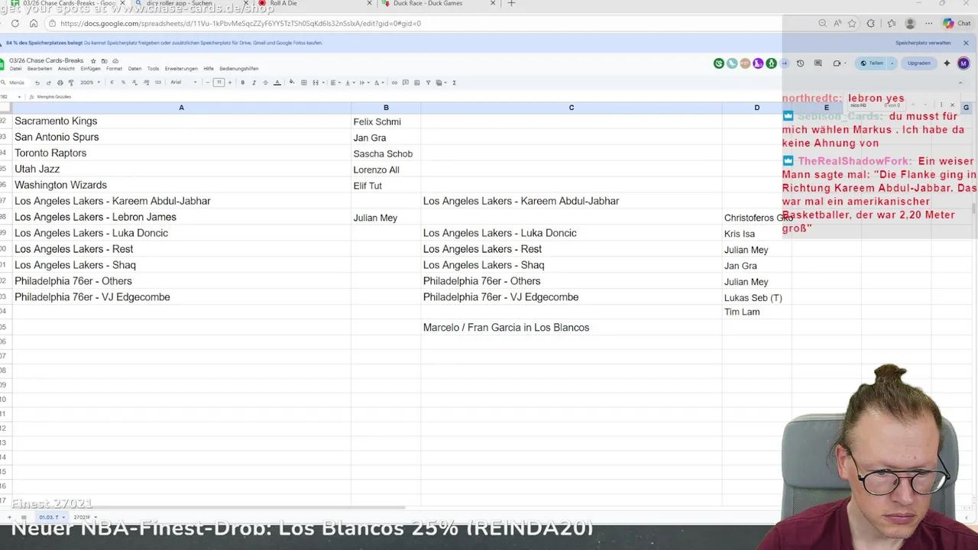Dismiss the storage warning banner
Screen dimensions: 978x550
click(x=966, y=43)
